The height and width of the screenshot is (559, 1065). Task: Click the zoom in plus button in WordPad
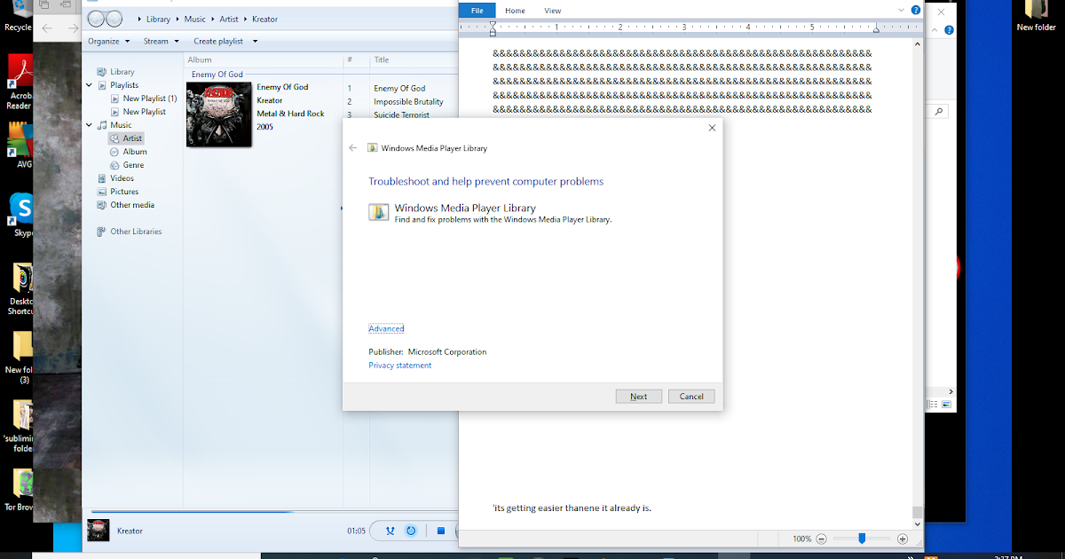pos(903,539)
